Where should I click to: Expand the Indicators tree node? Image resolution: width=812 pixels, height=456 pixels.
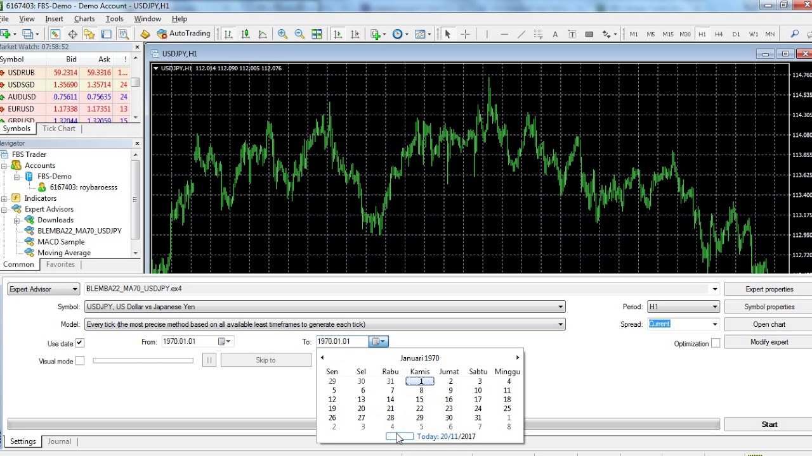tap(4, 198)
